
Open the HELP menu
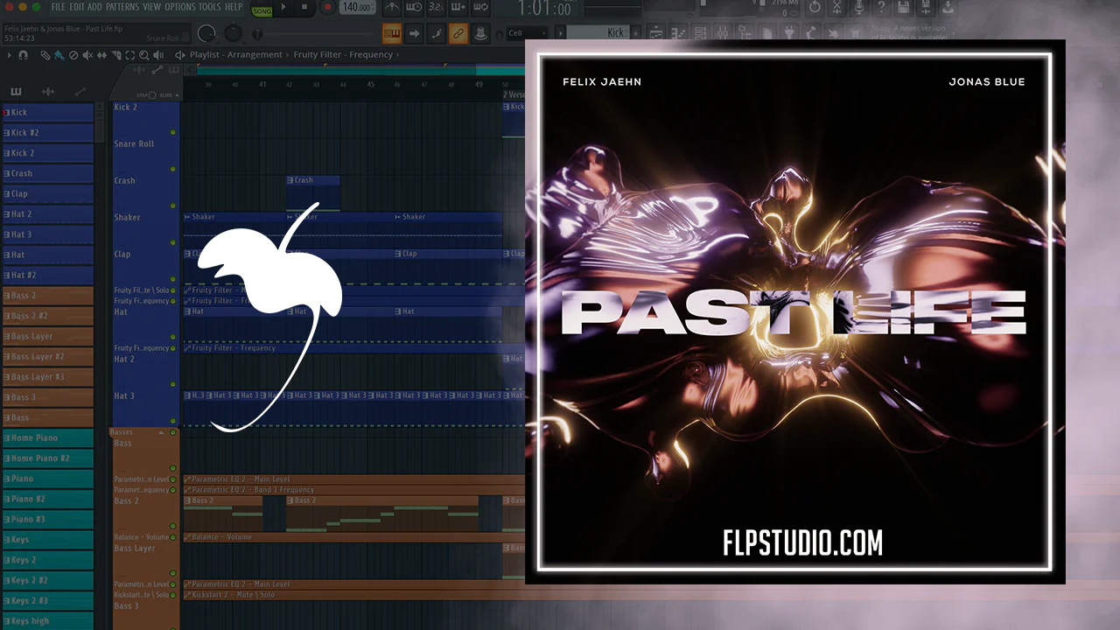[234, 7]
